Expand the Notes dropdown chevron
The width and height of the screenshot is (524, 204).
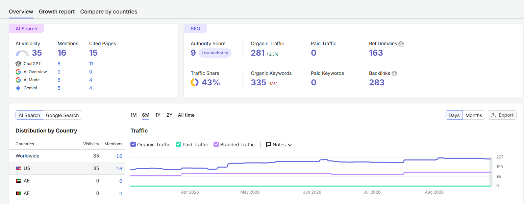[x=290, y=145]
